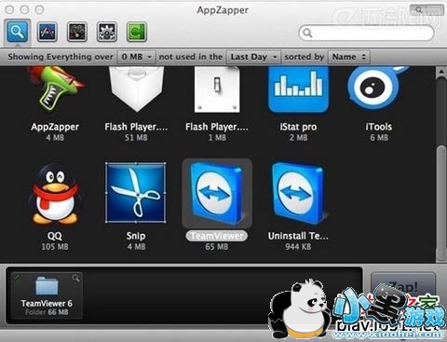Click into the toolbar search field
This screenshot has height=342, width=447.
coord(366,33)
